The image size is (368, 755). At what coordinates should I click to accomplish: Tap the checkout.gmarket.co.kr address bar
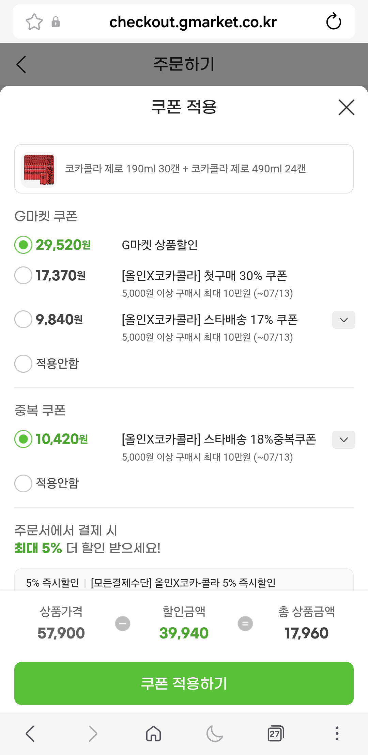(193, 22)
